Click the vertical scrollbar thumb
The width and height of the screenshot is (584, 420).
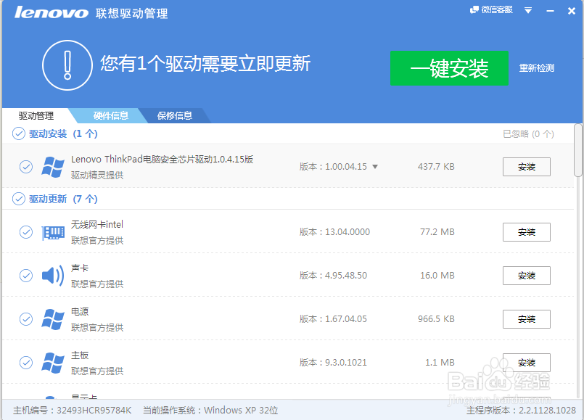click(x=577, y=150)
